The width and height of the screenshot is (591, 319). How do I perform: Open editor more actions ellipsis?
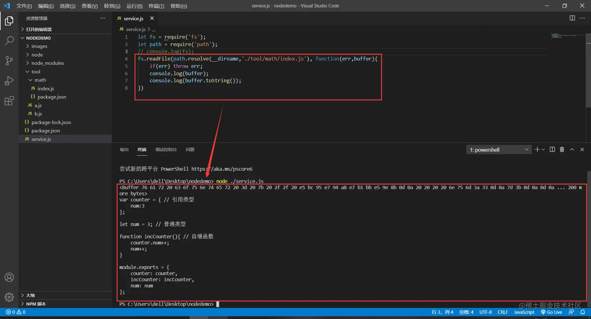point(582,18)
